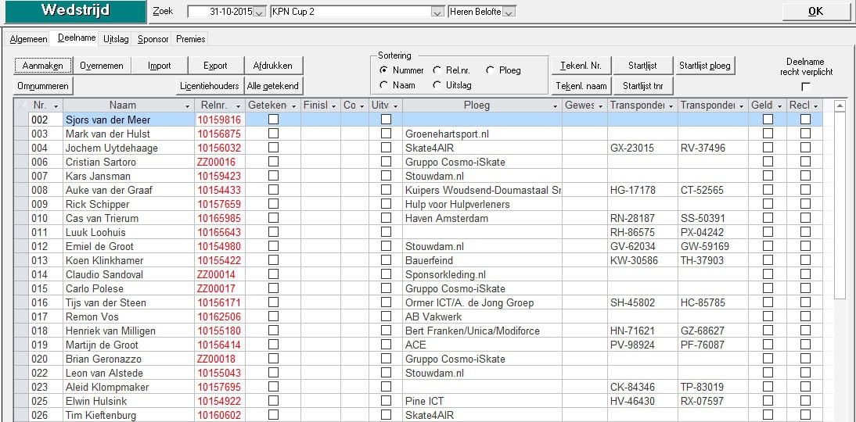Click the scrollbar up arrow of the grid
856x422 pixels.
click(x=840, y=105)
